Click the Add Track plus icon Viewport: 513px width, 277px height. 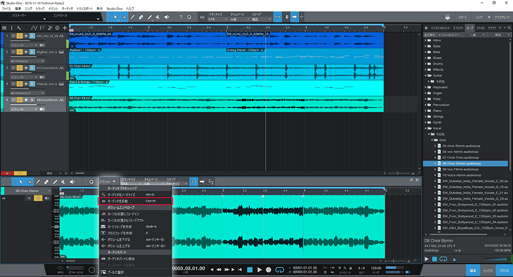[x=64, y=27]
